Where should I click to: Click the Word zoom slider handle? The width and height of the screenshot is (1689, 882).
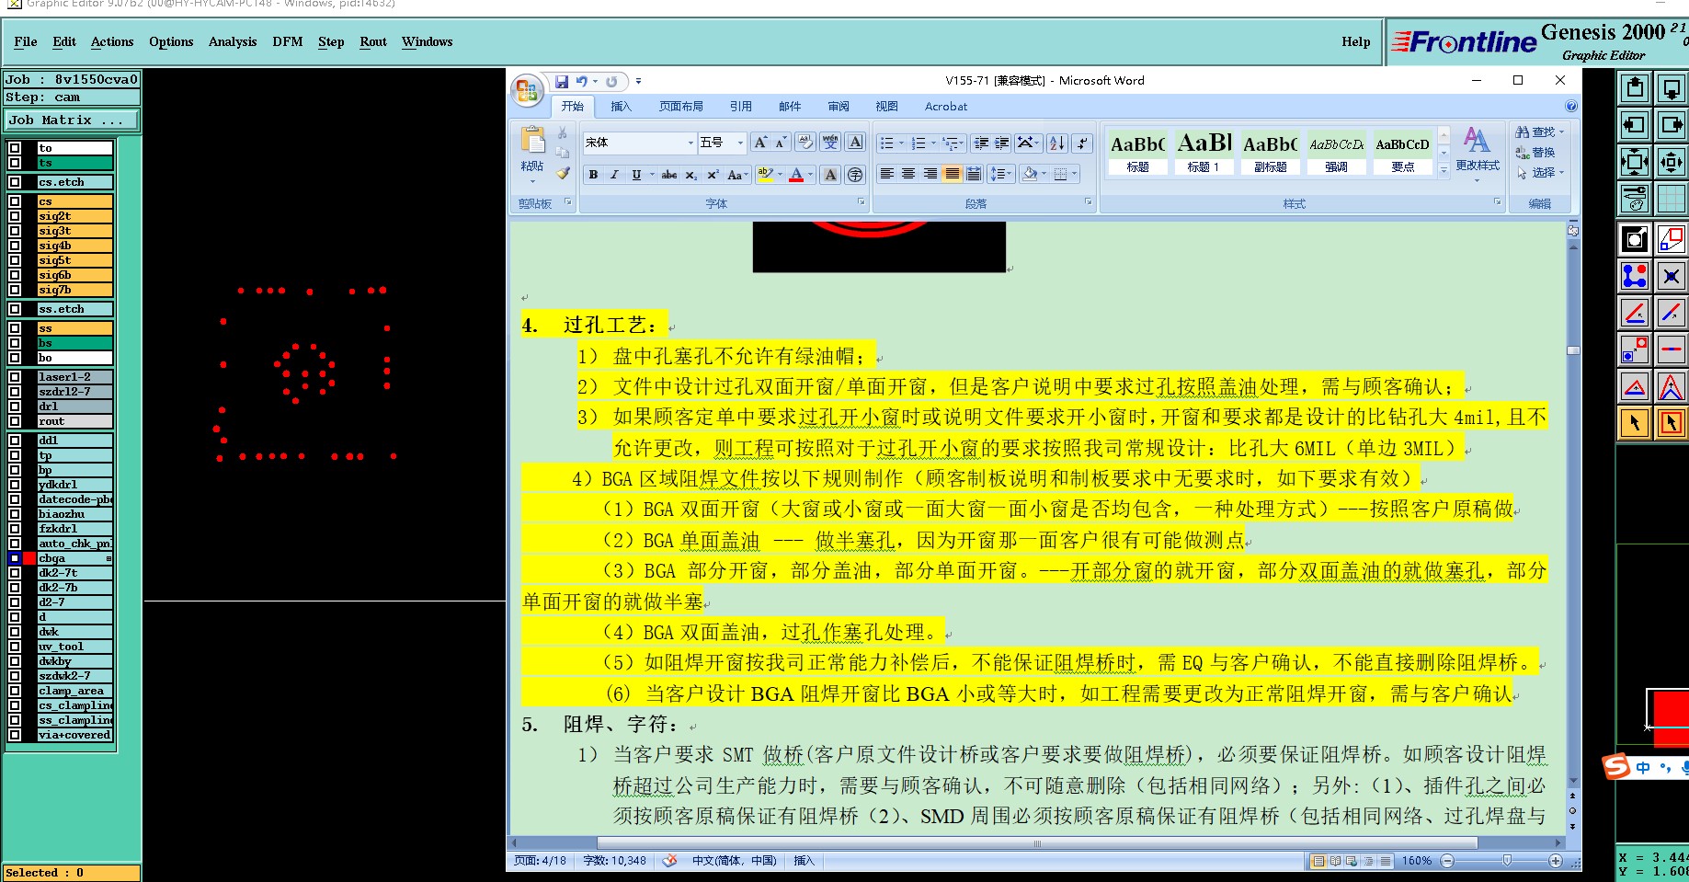click(x=1507, y=861)
